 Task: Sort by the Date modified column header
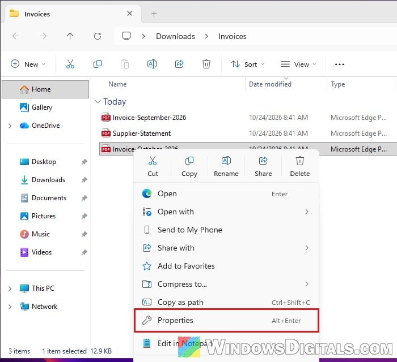[x=270, y=84]
